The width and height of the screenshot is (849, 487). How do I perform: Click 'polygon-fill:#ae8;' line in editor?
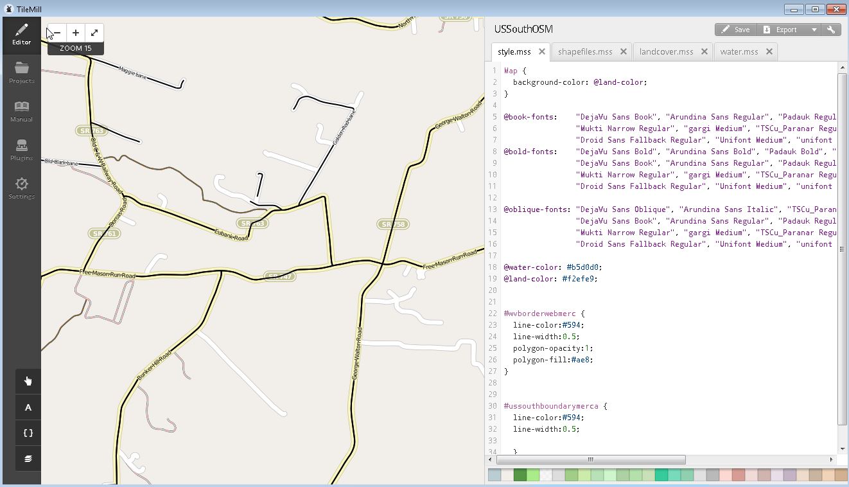(553, 360)
